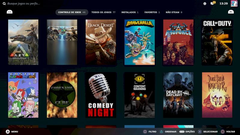Image resolution: width=240 pixels, height=135 pixels.
Task: Open the Content Warning cover
Action: pos(139,95)
